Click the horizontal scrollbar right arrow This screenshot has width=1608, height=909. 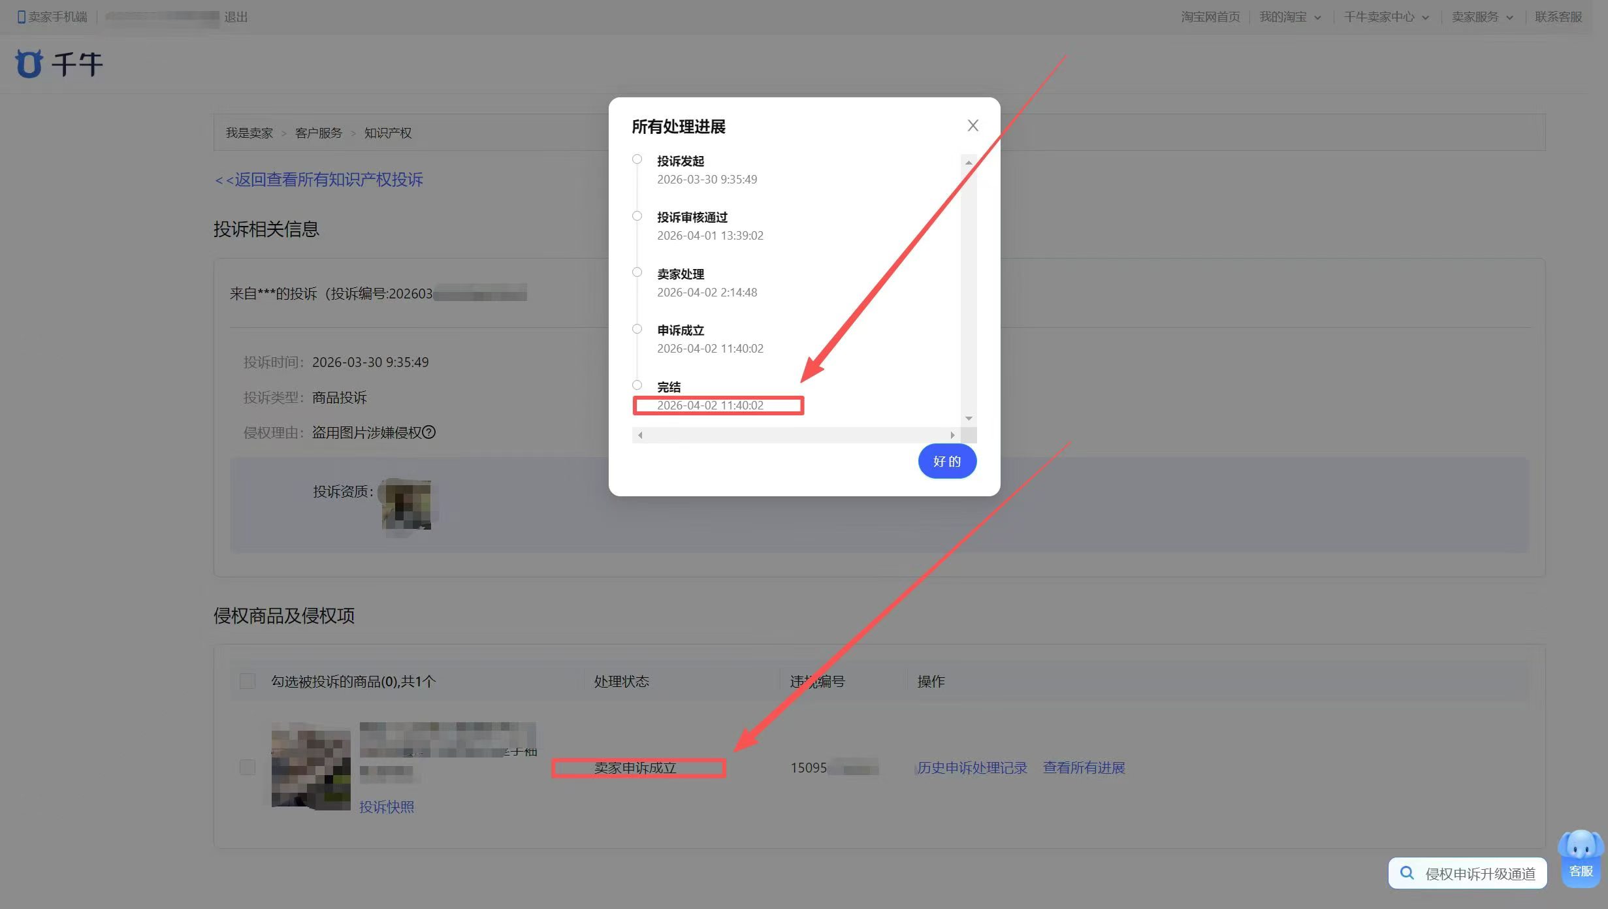952,435
